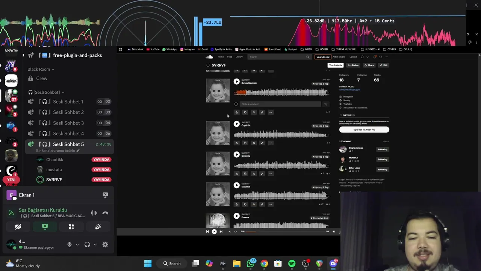
Task: Click edit pencil icon under Özgürlük track
Action: (262, 143)
